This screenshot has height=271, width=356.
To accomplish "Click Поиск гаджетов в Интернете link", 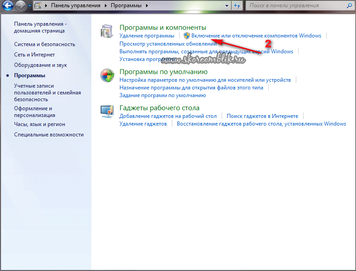I will click(x=262, y=116).
